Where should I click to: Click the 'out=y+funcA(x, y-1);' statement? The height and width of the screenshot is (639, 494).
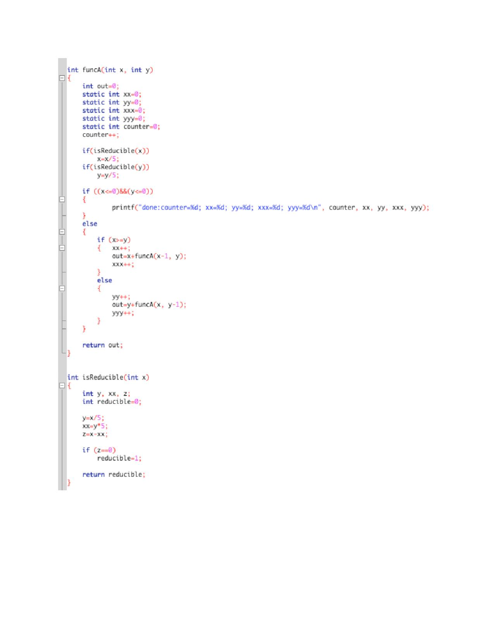tap(149, 305)
